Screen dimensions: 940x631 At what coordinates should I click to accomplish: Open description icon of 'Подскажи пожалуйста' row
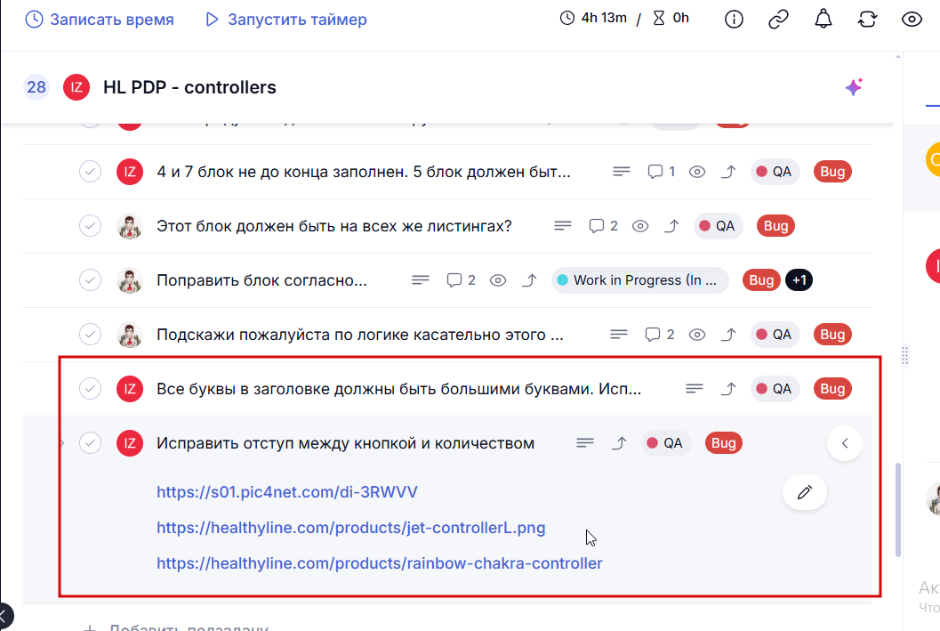619,334
